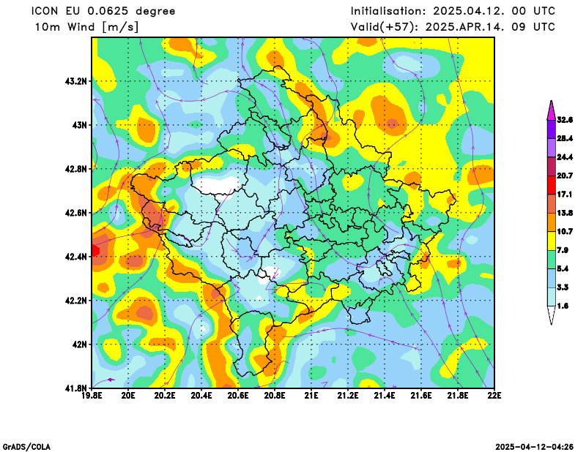Click the 21E longitude label
The height and width of the screenshot is (452, 586).
[311, 395]
